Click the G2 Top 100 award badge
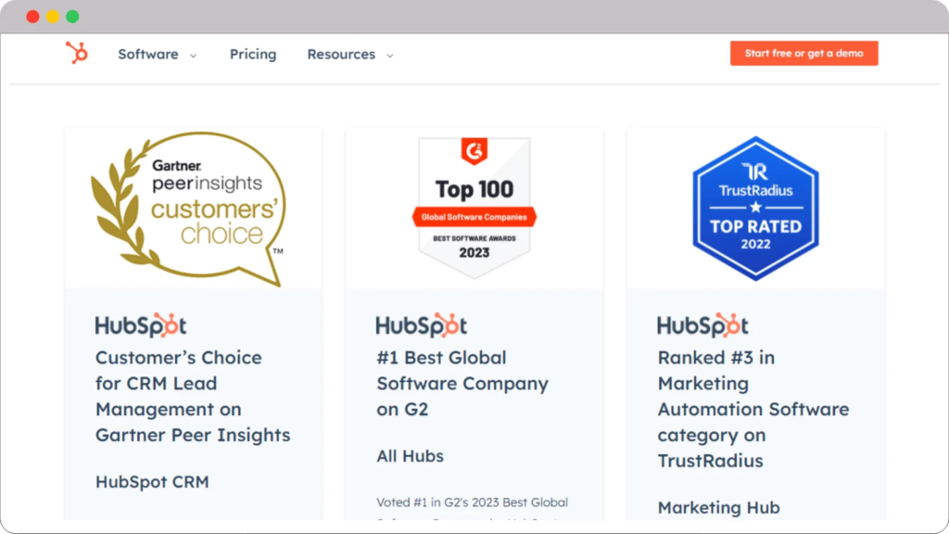 pos(474,204)
